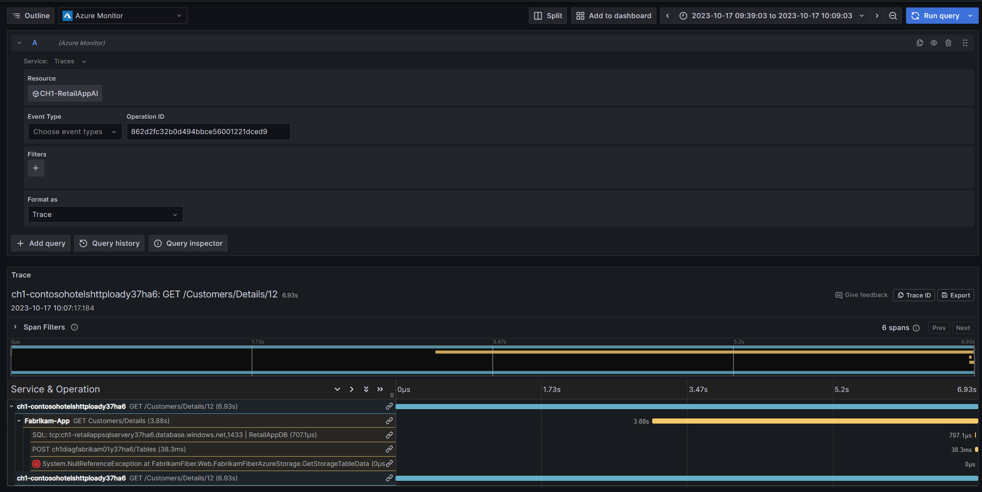Expand all spans with double-down chevron
982x492 pixels.
coord(366,389)
